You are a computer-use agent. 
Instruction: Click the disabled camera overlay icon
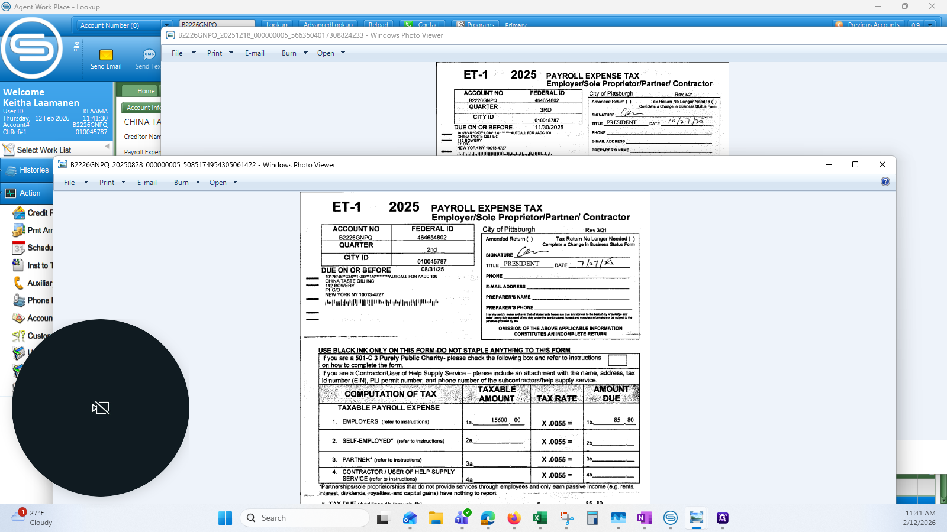pyautogui.click(x=101, y=408)
